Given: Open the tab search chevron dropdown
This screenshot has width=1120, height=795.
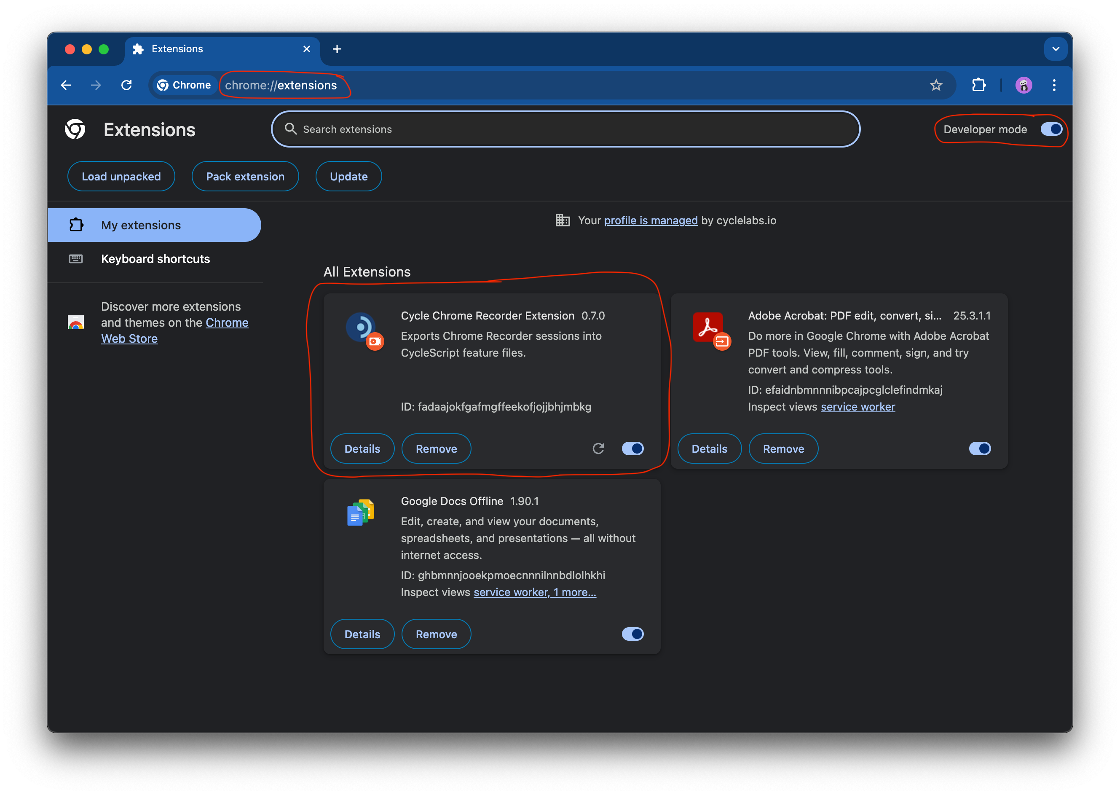Looking at the screenshot, I should pos(1056,49).
